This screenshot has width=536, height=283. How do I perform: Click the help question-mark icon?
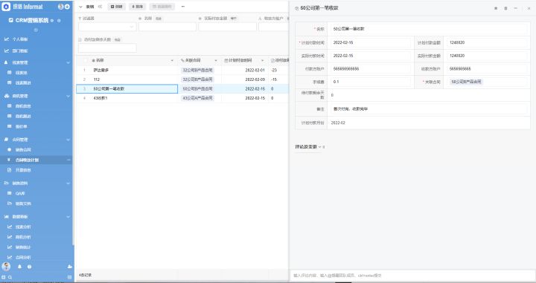[x=29, y=267]
